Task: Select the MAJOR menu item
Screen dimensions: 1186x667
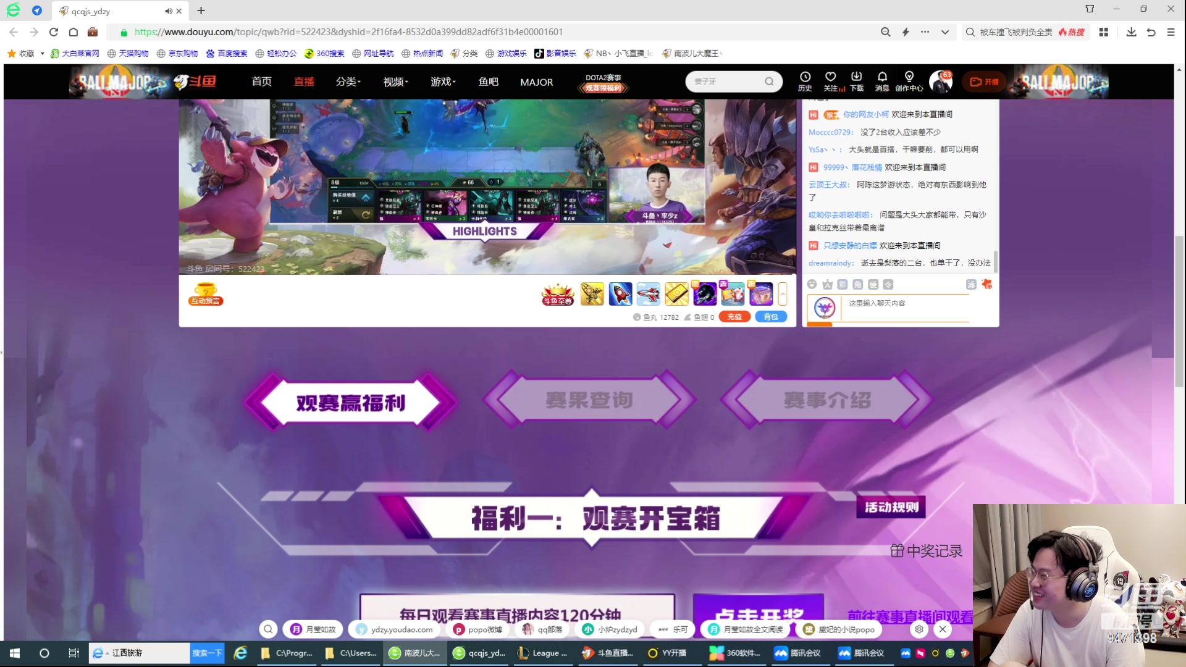Action: 536,82
